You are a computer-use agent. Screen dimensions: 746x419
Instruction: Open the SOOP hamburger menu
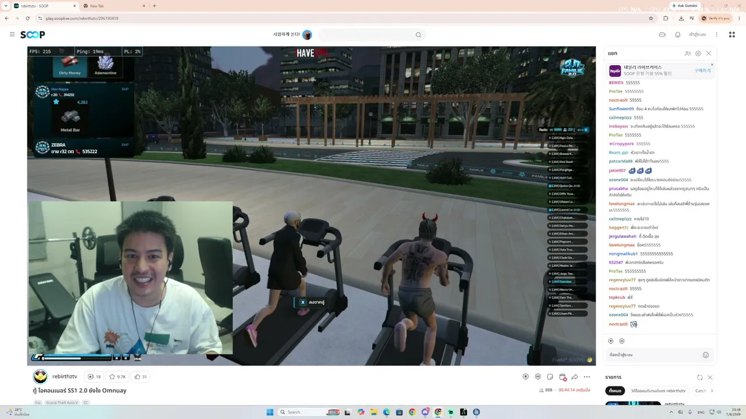12,35
